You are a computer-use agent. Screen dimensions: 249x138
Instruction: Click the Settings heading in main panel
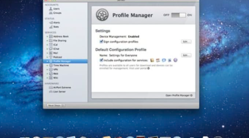pos(103,31)
